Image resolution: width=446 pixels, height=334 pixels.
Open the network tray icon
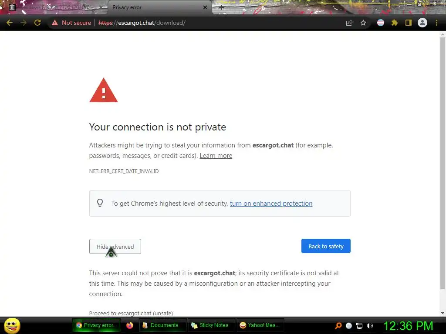point(359,326)
